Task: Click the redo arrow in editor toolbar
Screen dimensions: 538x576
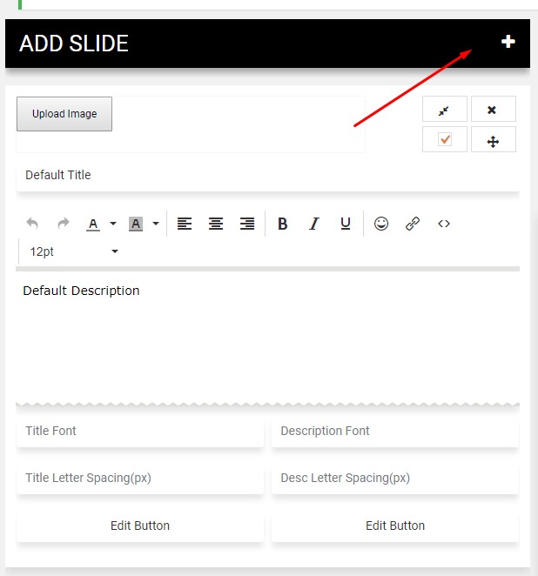Action: [x=64, y=224]
